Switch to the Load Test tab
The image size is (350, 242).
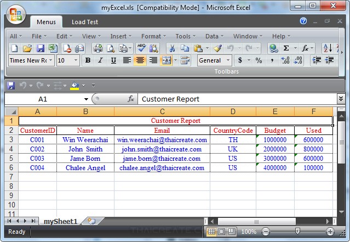[x=85, y=22]
